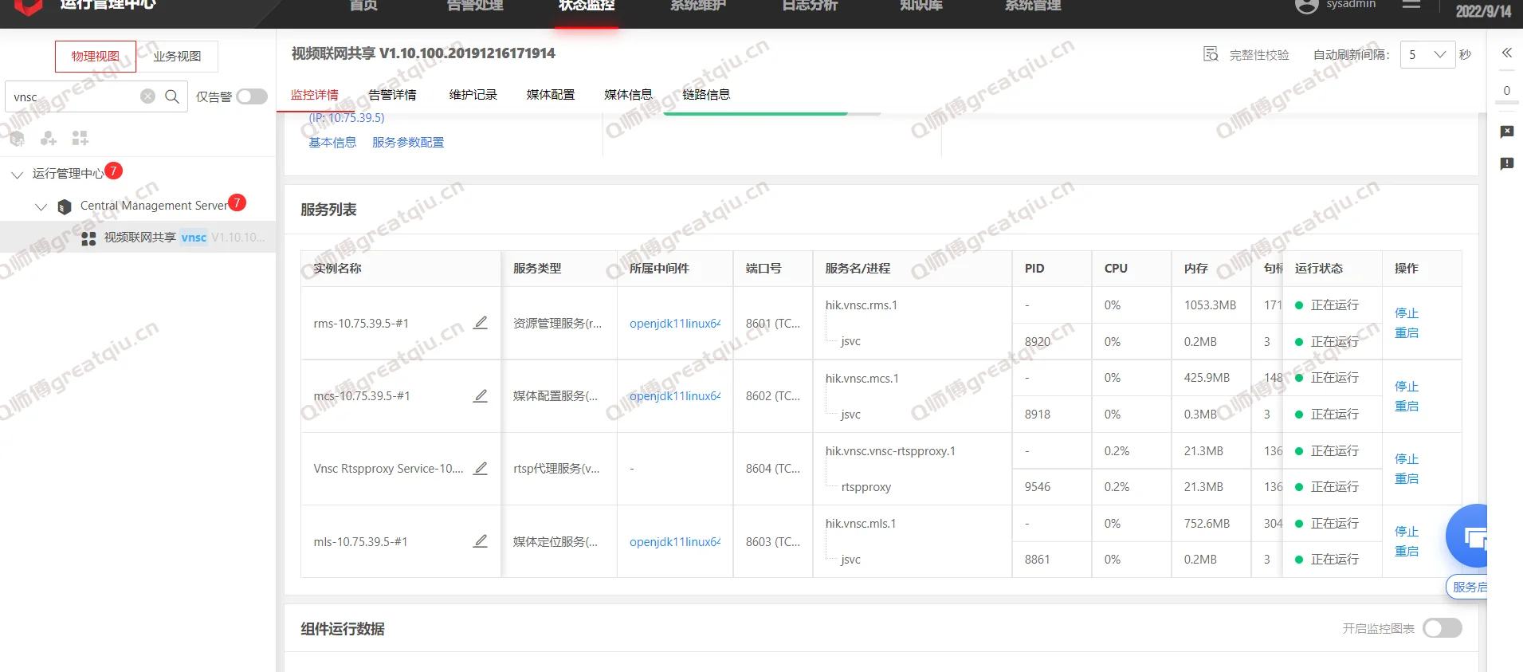The width and height of the screenshot is (1523, 672).
Task: Click the add-server icon in left toolbar
Action: 17,139
